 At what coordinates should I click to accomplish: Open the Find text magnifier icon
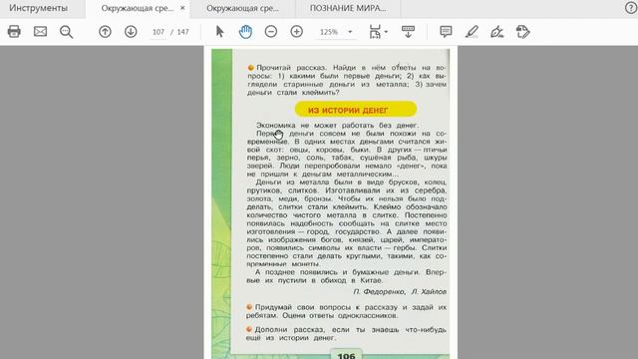tap(66, 32)
